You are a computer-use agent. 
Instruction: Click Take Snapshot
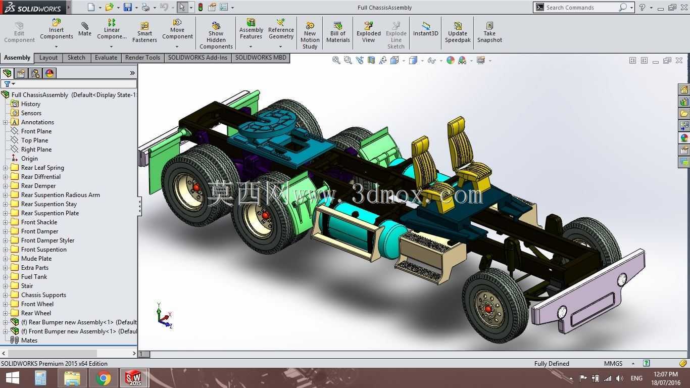[489, 33]
